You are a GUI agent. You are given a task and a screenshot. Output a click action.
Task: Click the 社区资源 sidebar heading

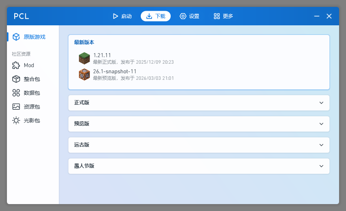(21, 54)
